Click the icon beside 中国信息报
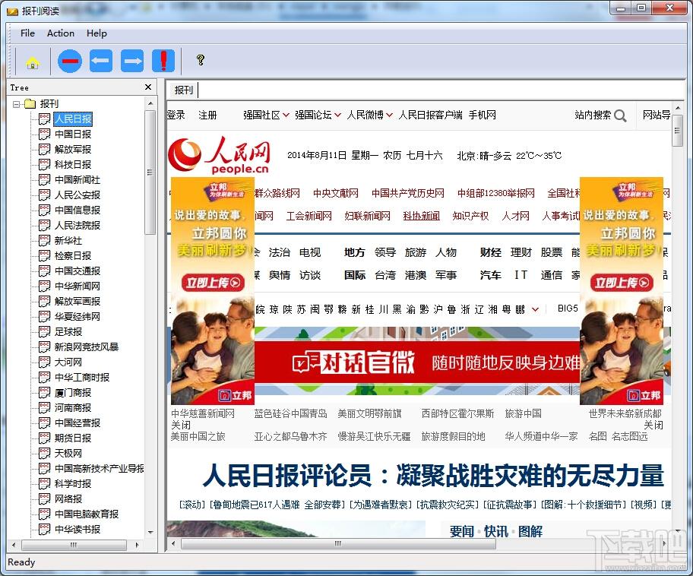The image size is (693, 576). click(44, 210)
